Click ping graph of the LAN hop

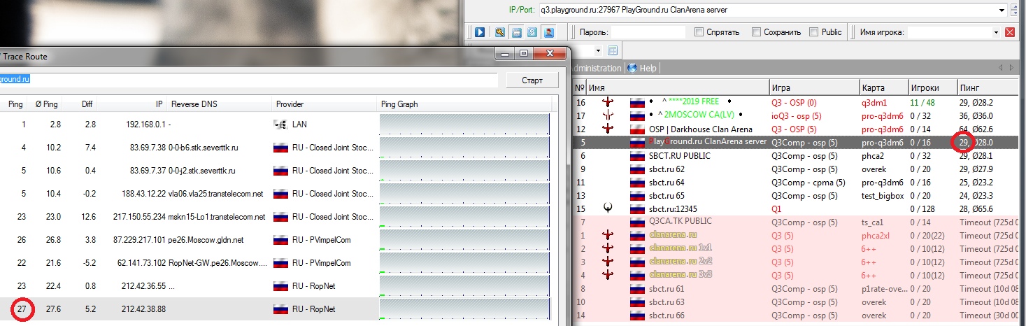[466, 124]
